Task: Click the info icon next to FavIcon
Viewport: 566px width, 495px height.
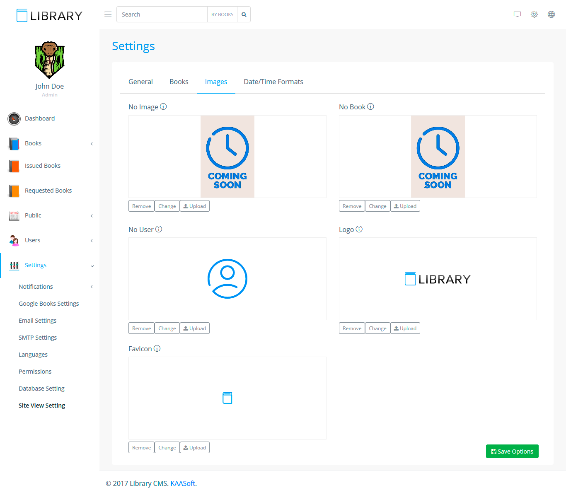Action: coord(157,348)
